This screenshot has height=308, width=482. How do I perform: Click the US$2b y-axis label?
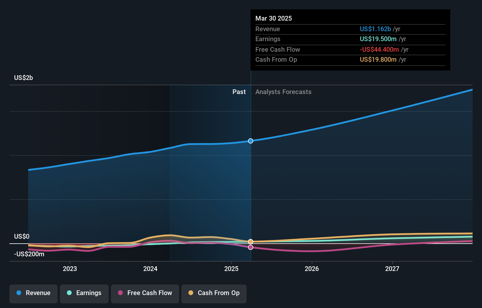point(23,78)
